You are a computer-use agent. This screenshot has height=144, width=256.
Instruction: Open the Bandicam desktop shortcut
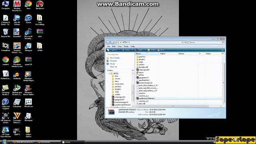click(x=40, y=5)
